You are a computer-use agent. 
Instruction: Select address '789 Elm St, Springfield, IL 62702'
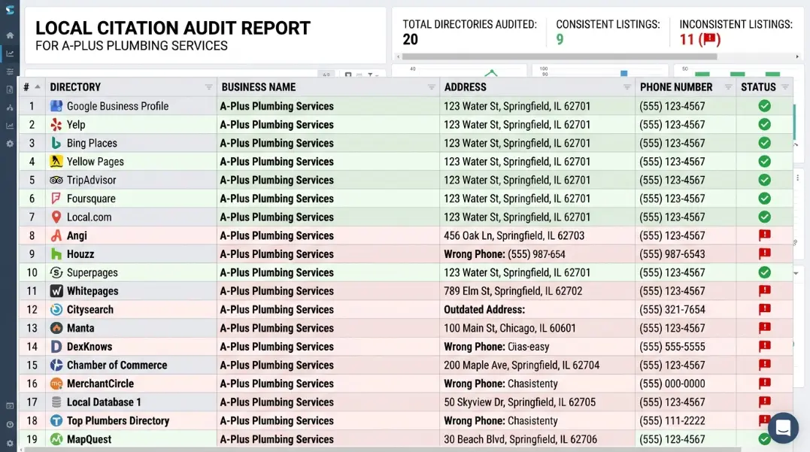point(513,291)
